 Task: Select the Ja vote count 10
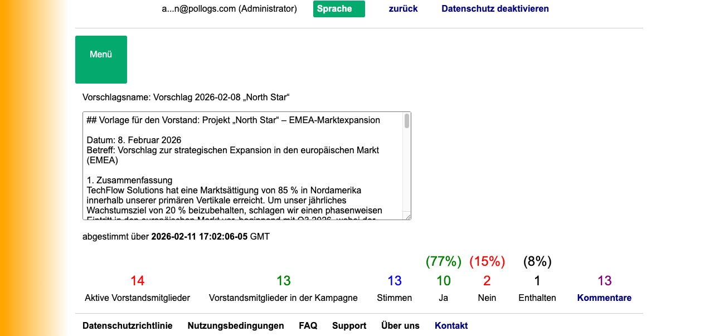point(443,281)
